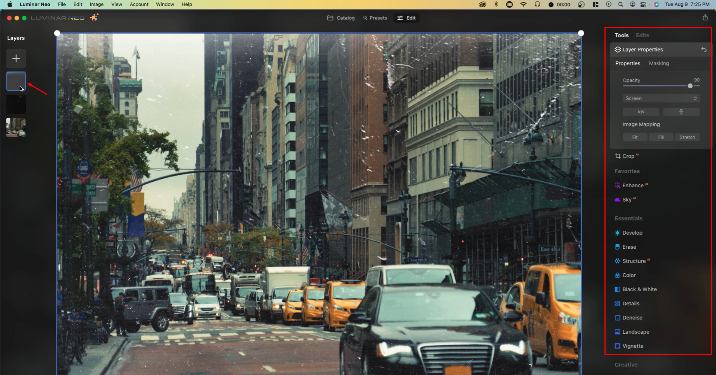Click the Opacity value 90
The image size is (716, 375).
tap(697, 80)
